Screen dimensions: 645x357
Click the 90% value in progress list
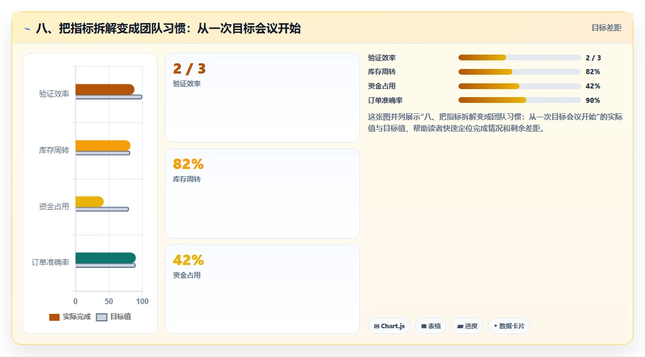pyautogui.click(x=593, y=100)
